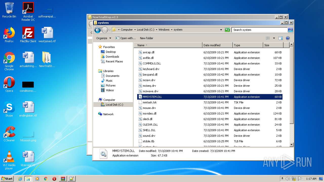Select Computer in navigation pane

tap(109, 100)
